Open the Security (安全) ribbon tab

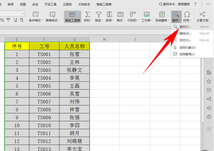35,4
